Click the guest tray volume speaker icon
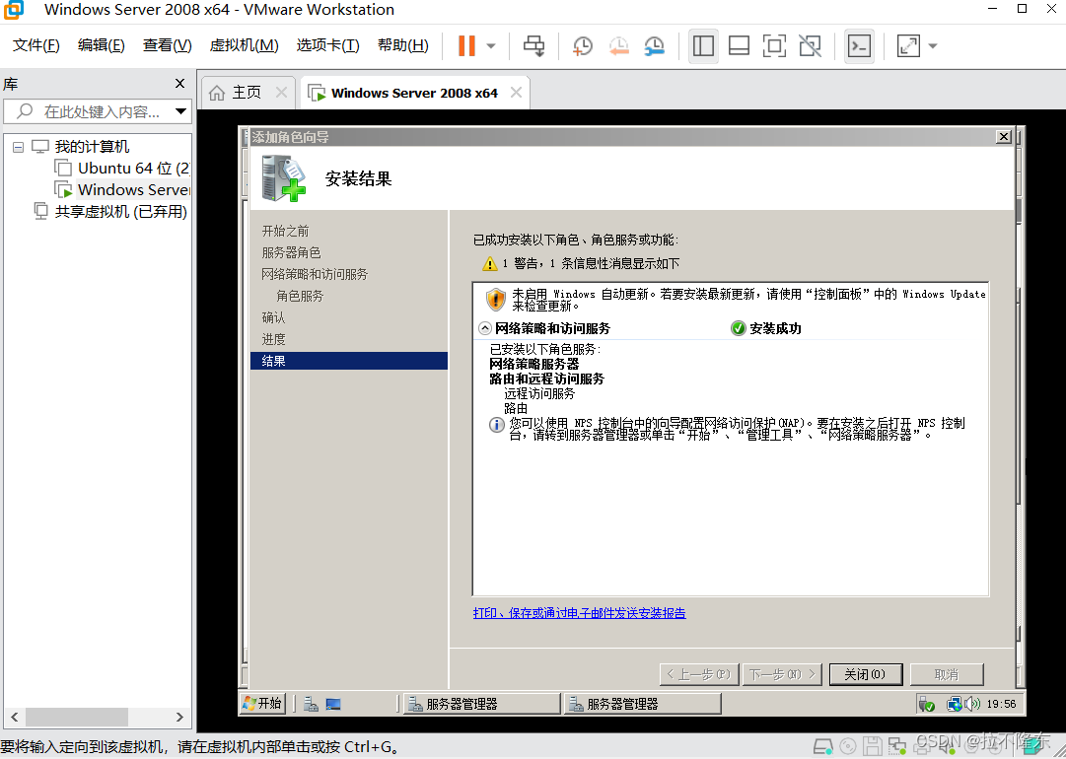The image size is (1066, 759). click(x=973, y=704)
